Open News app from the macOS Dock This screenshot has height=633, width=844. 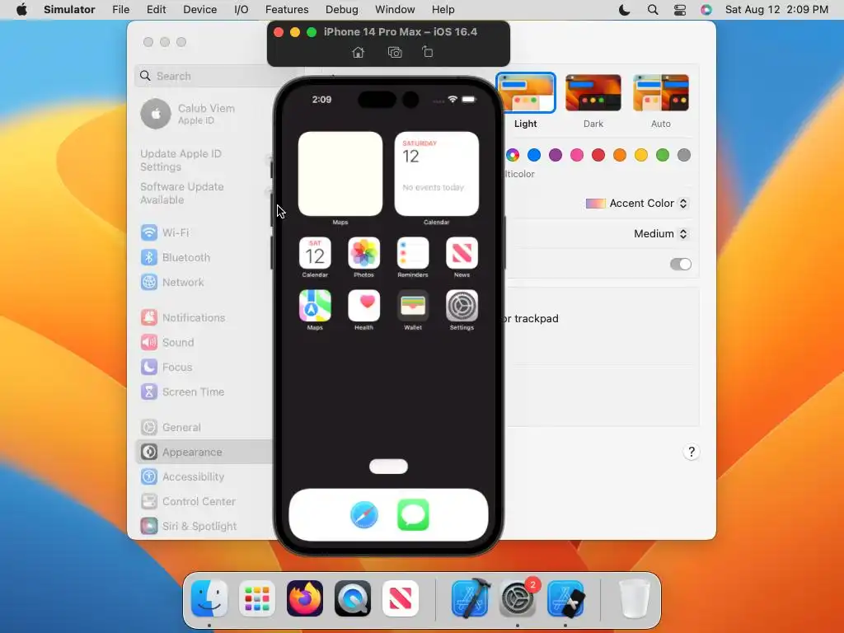(401, 598)
